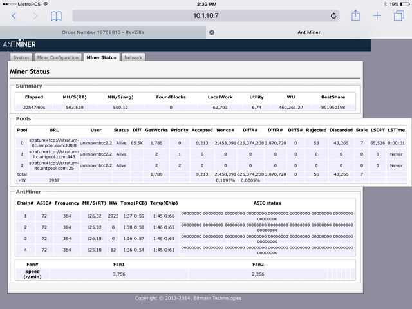Select chain 1 HW value 2925
This screenshot has height=309, width=412.
click(113, 216)
